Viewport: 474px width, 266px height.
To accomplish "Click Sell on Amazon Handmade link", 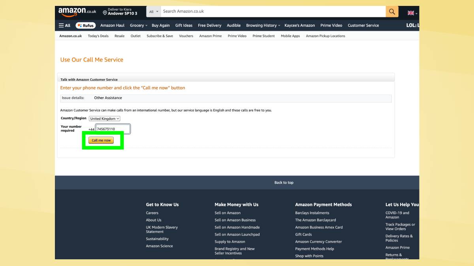I will pyautogui.click(x=237, y=227).
